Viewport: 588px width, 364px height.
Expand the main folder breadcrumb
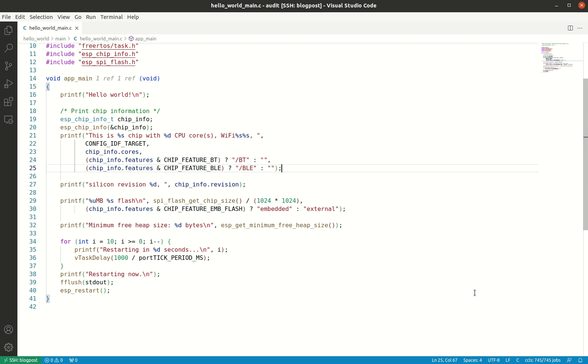coord(60,39)
